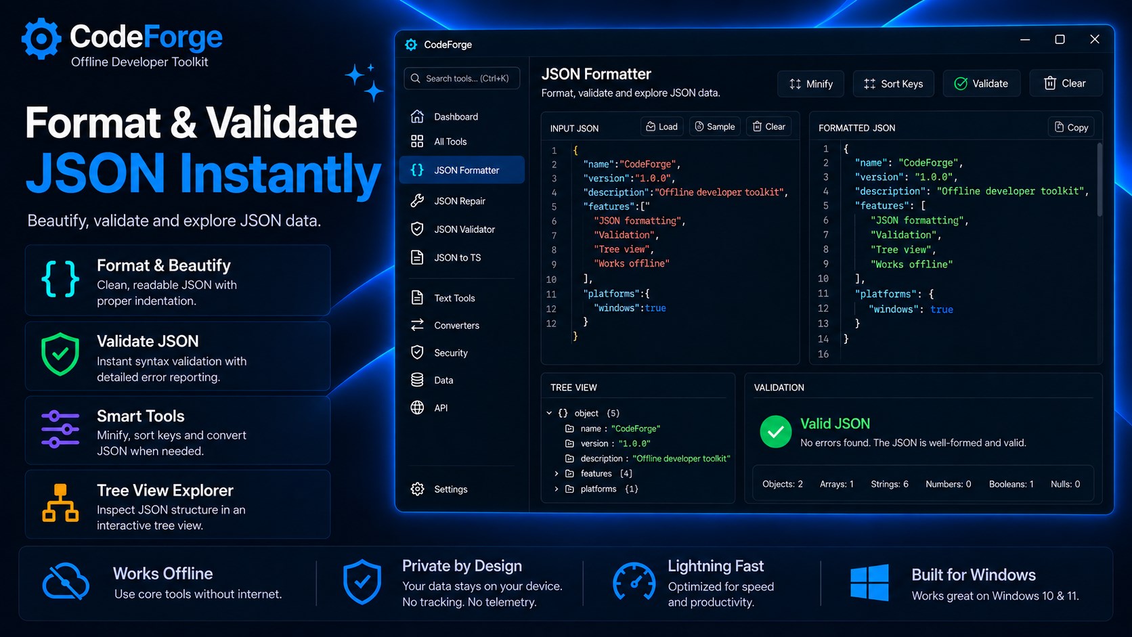Click the All Tools grid icon
Viewport: 1132px width, 637px height.
click(x=417, y=141)
